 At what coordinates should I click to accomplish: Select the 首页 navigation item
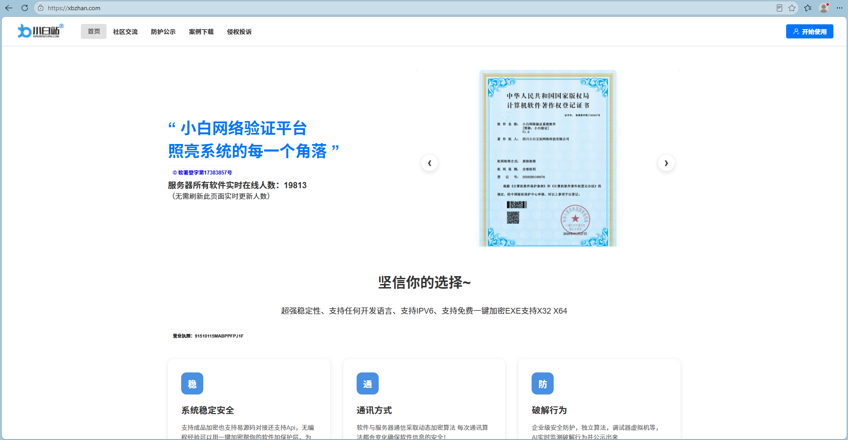(x=94, y=31)
